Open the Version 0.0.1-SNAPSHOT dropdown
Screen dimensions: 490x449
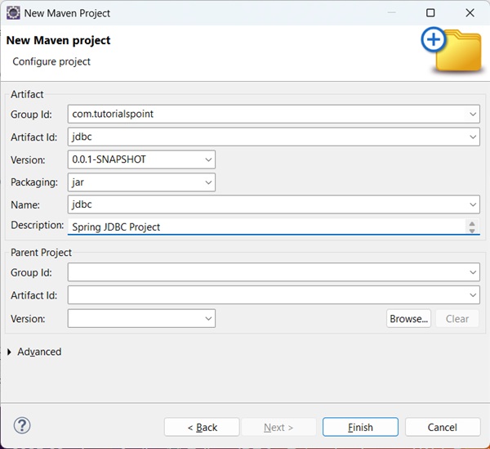pos(209,159)
